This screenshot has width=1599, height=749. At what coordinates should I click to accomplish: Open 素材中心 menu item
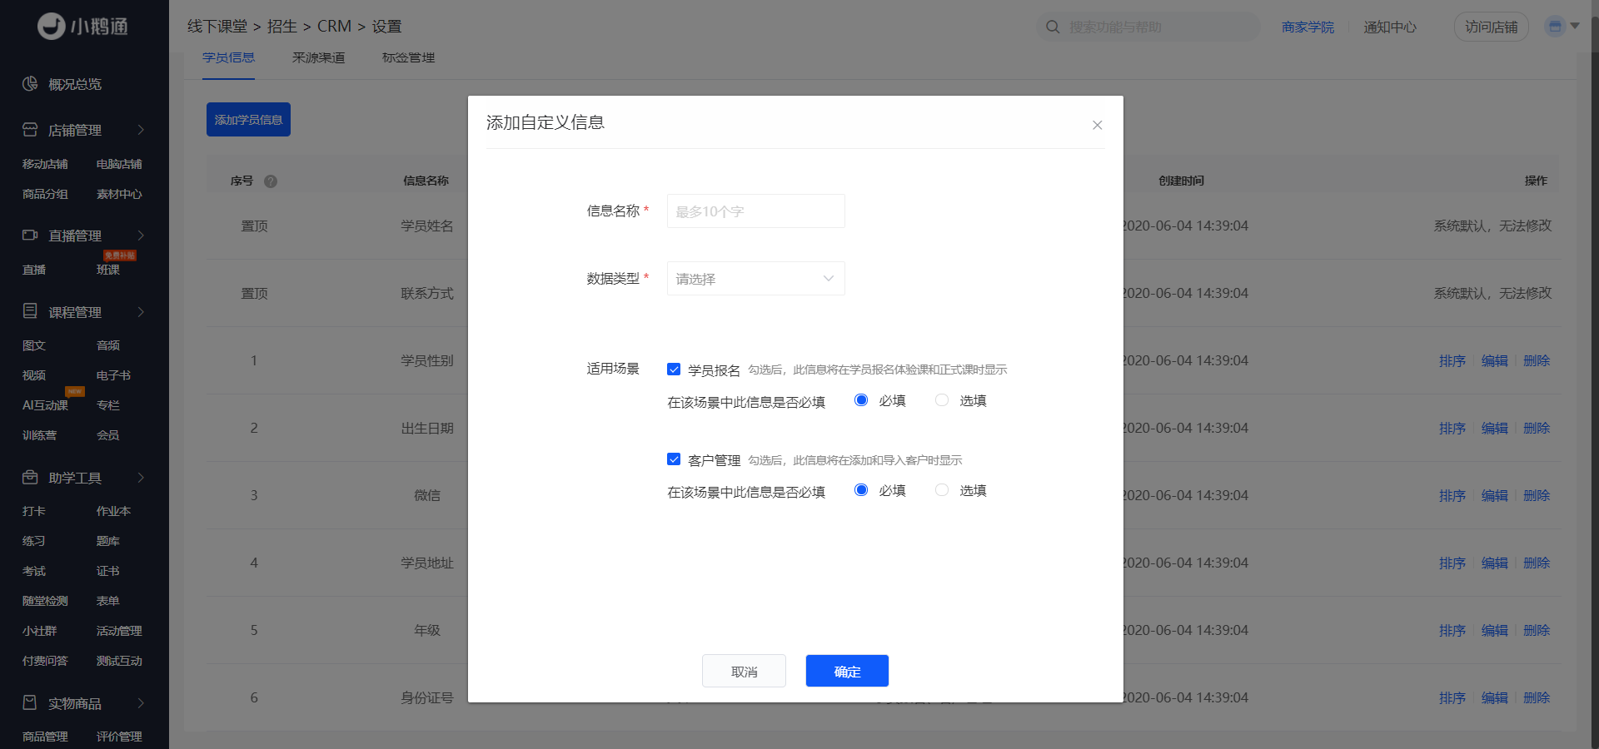point(119,194)
